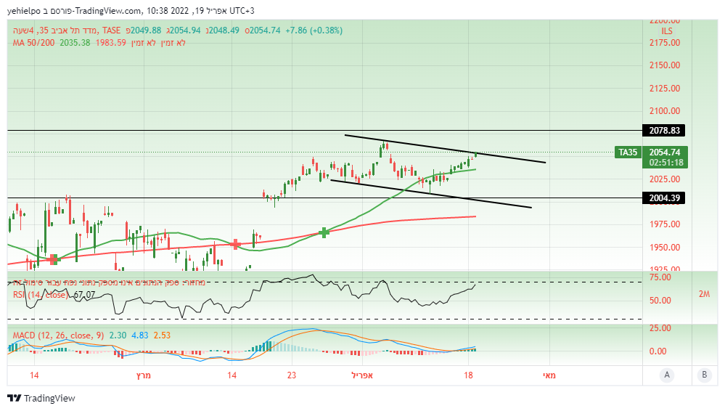Toggle the B scale button

click(705, 375)
